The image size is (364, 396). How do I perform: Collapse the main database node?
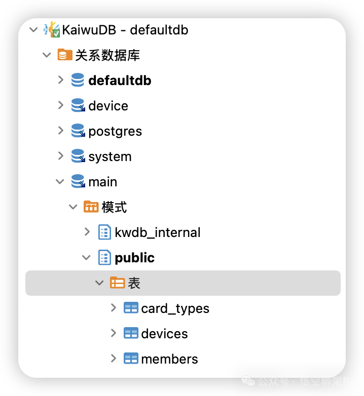click(61, 181)
